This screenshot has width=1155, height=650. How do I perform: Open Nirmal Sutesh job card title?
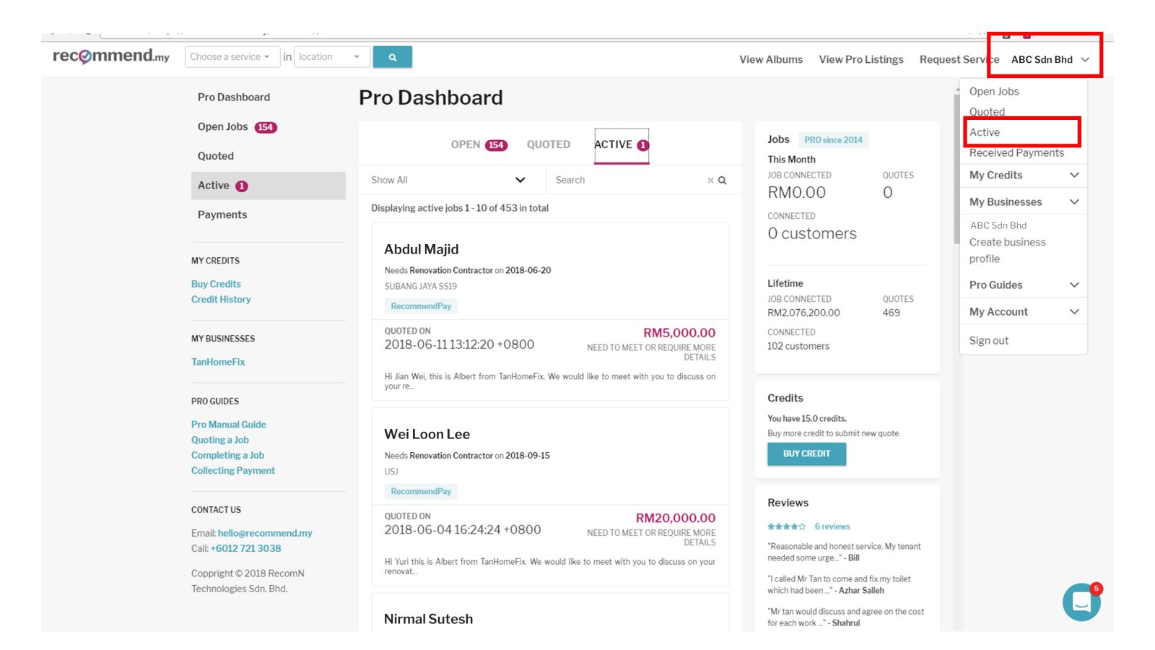(x=429, y=620)
